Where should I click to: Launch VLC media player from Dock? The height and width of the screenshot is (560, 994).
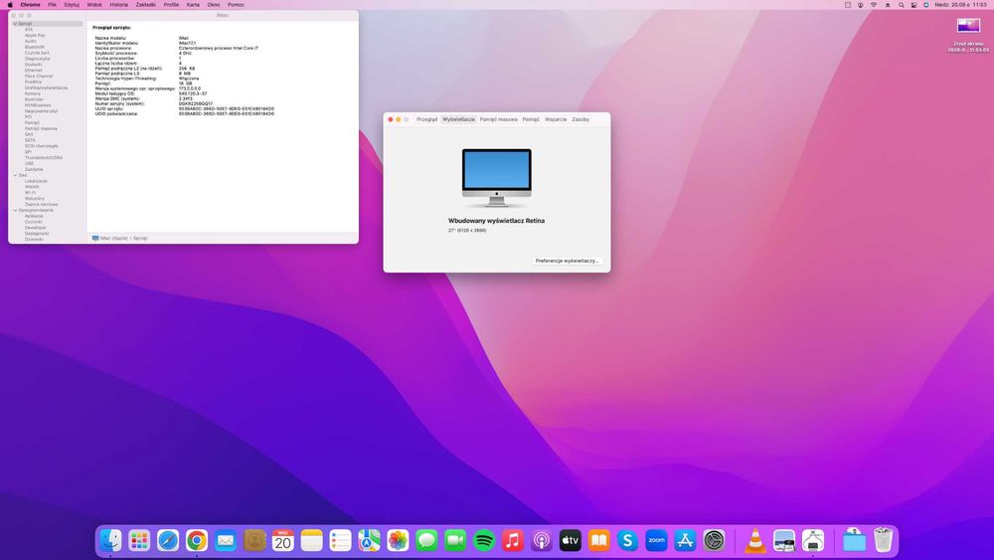(754, 540)
